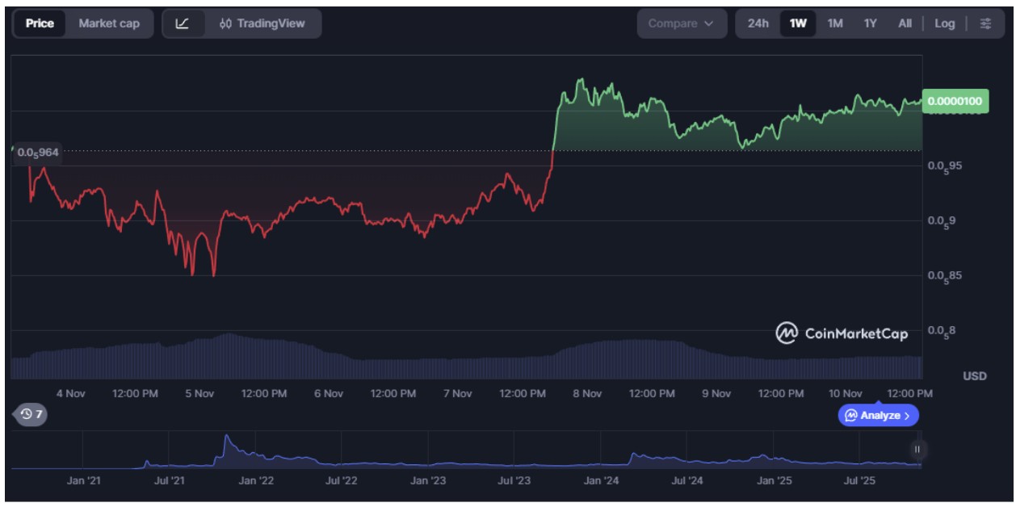The height and width of the screenshot is (507, 1016).
Task: Select the 1M time range
Action: click(835, 23)
